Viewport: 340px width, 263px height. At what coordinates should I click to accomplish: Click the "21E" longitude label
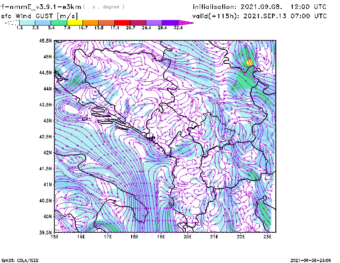214,237
